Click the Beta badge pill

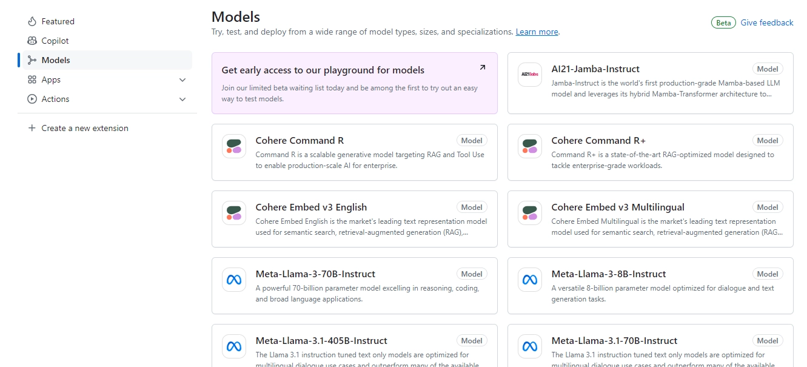tap(723, 22)
